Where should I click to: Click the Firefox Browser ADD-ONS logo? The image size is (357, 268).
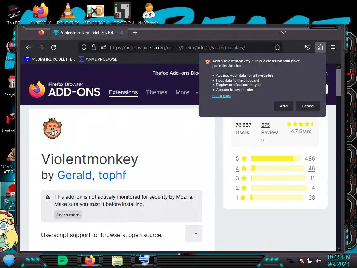(x=64, y=89)
